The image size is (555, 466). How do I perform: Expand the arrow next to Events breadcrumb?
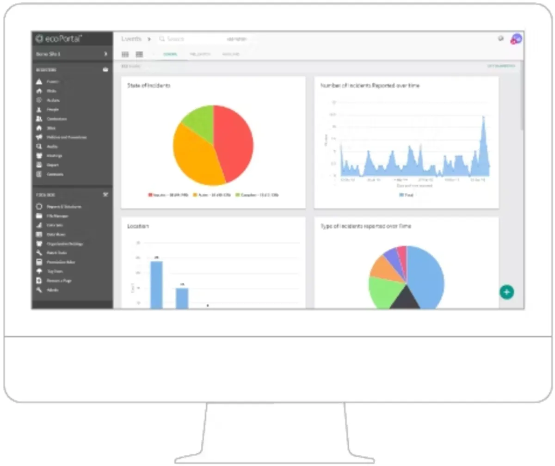(149, 39)
